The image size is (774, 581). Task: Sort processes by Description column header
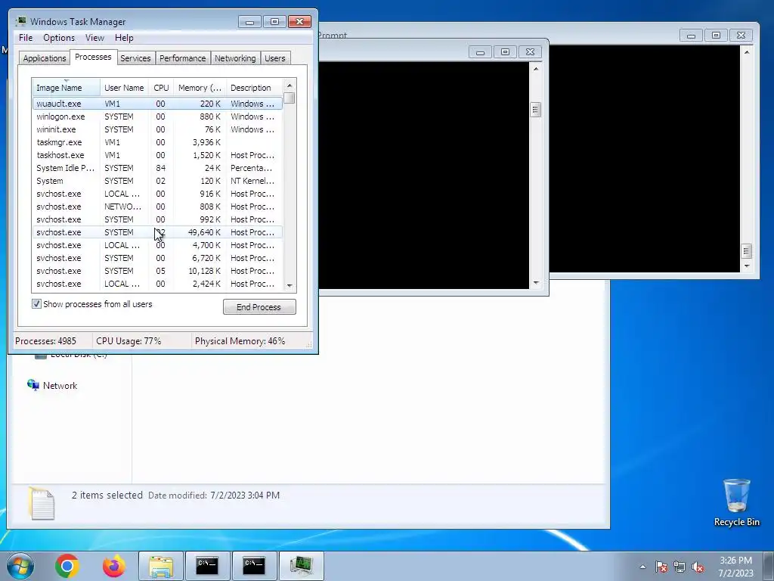point(254,88)
